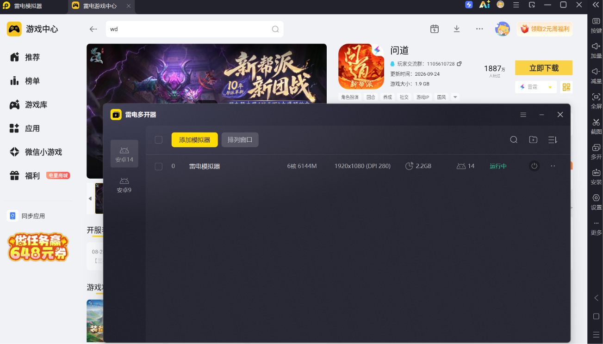The height and width of the screenshot is (344, 603).
Task: Check the box for emulator 0
Action: tap(159, 166)
